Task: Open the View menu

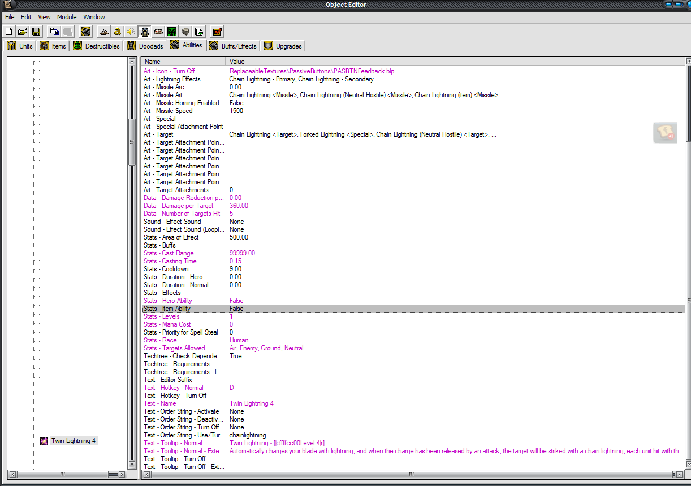Action: pyautogui.click(x=44, y=17)
